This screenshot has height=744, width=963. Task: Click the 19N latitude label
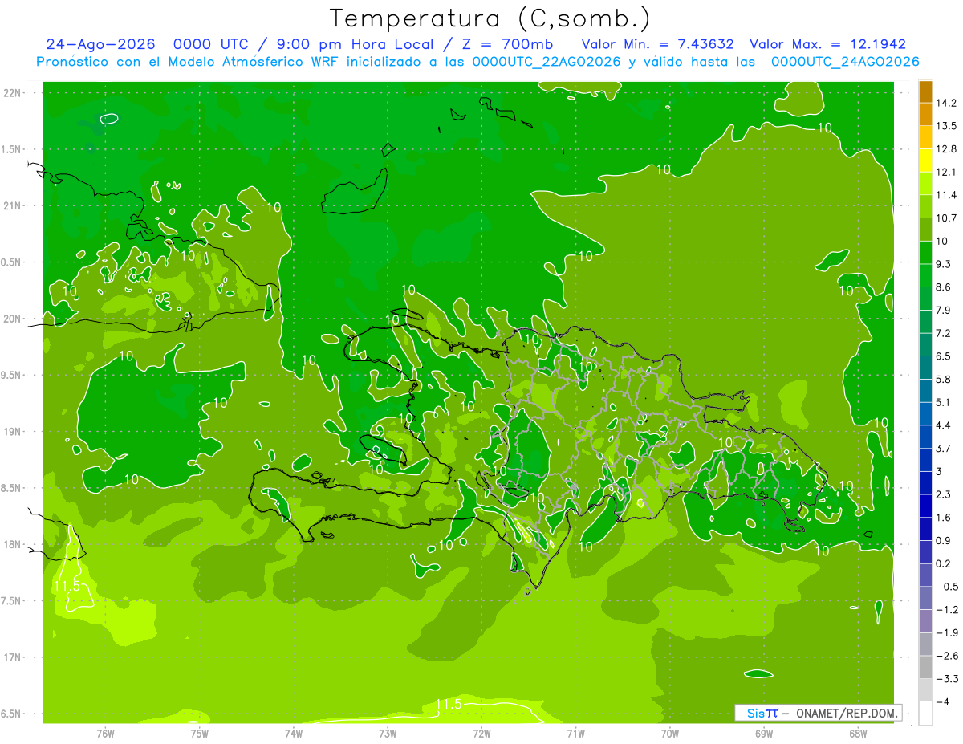(13, 432)
